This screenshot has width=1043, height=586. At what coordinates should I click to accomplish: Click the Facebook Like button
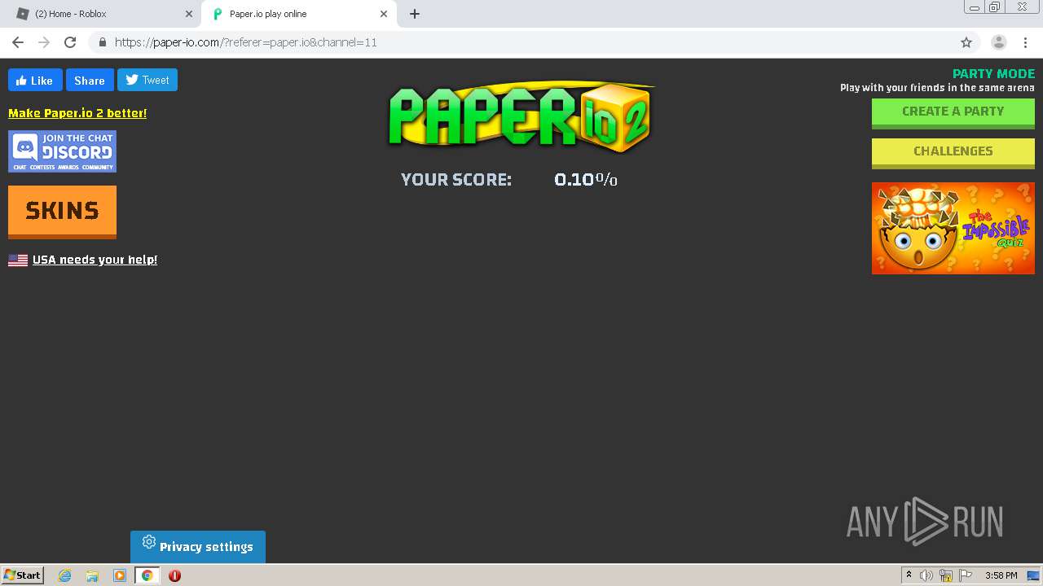[35, 81]
